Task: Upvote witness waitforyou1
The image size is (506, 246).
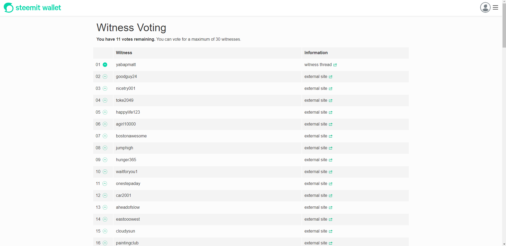Action: [105, 172]
